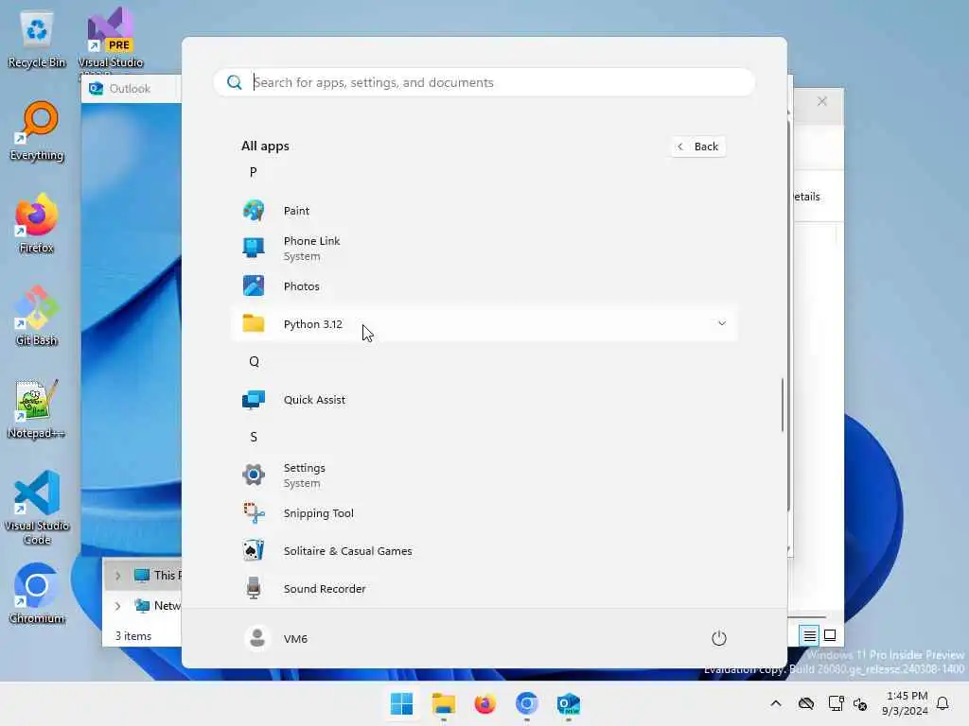Viewport: 969px width, 726px height.
Task: Launch Sound Recorder
Action: 484,588
